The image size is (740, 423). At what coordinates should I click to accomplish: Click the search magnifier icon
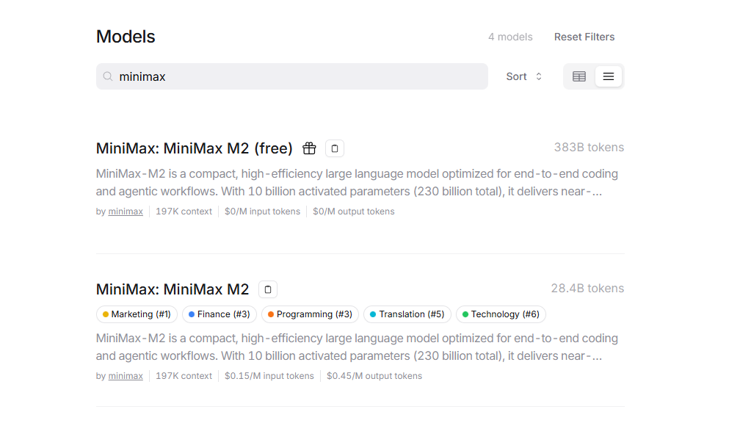(107, 76)
